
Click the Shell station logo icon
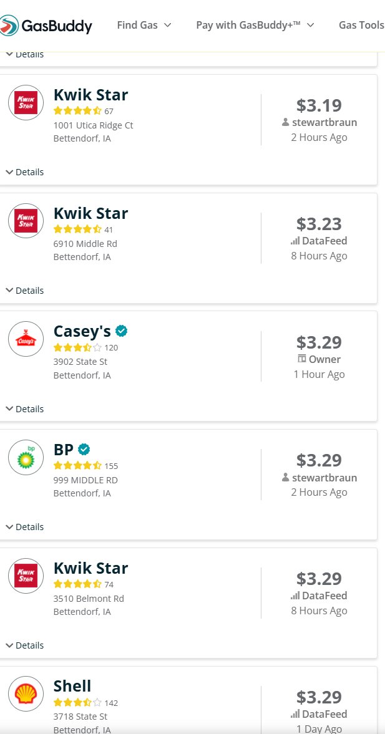tap(26, 693)
